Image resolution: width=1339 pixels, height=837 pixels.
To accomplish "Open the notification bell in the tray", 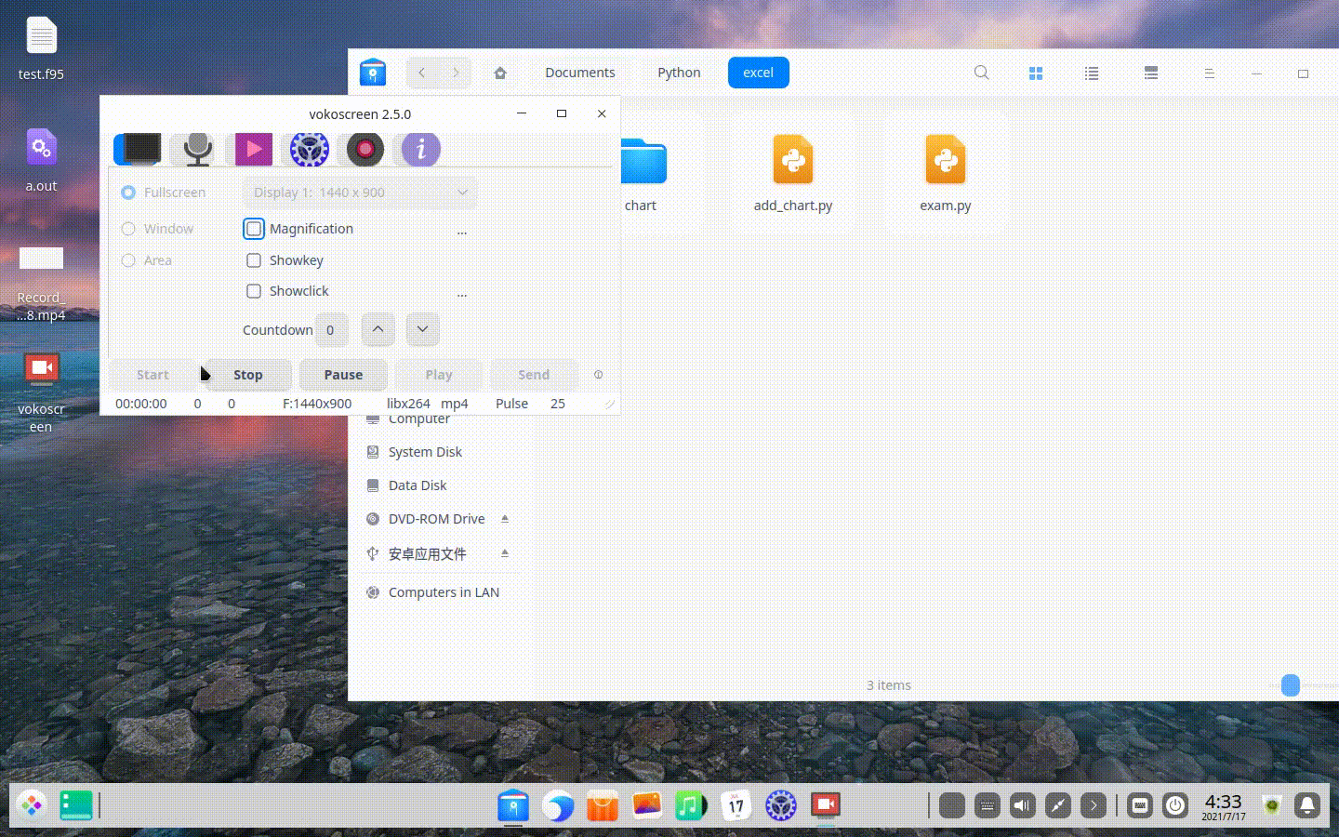I will click(1307, 805).
